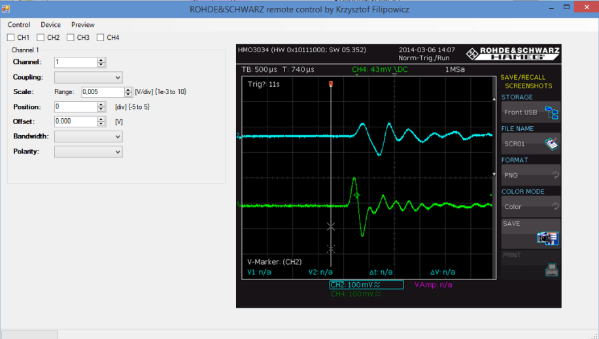Viewport: 599px width, 339px height.
Task: Click the PRINT softkey button
Action: coord(530,265)
